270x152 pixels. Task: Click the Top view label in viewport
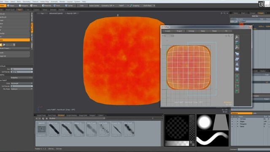click(42, 13)
